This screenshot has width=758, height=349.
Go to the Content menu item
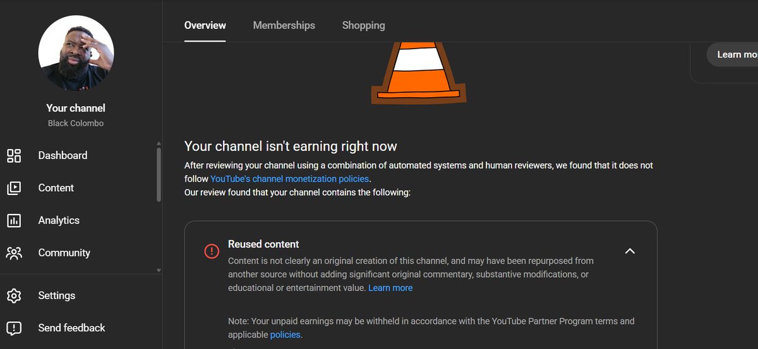click(56, 187)
